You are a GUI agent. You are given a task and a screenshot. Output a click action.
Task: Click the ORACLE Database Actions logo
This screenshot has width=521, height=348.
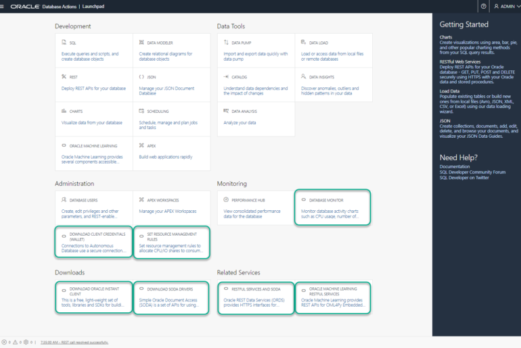click(43, 6)
